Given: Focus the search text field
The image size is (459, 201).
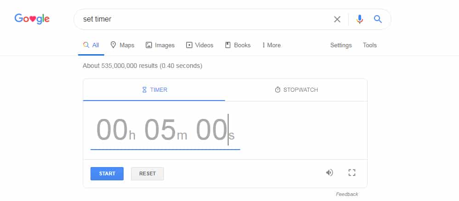Looking at the screenshot, I should [x=202, y=19].
